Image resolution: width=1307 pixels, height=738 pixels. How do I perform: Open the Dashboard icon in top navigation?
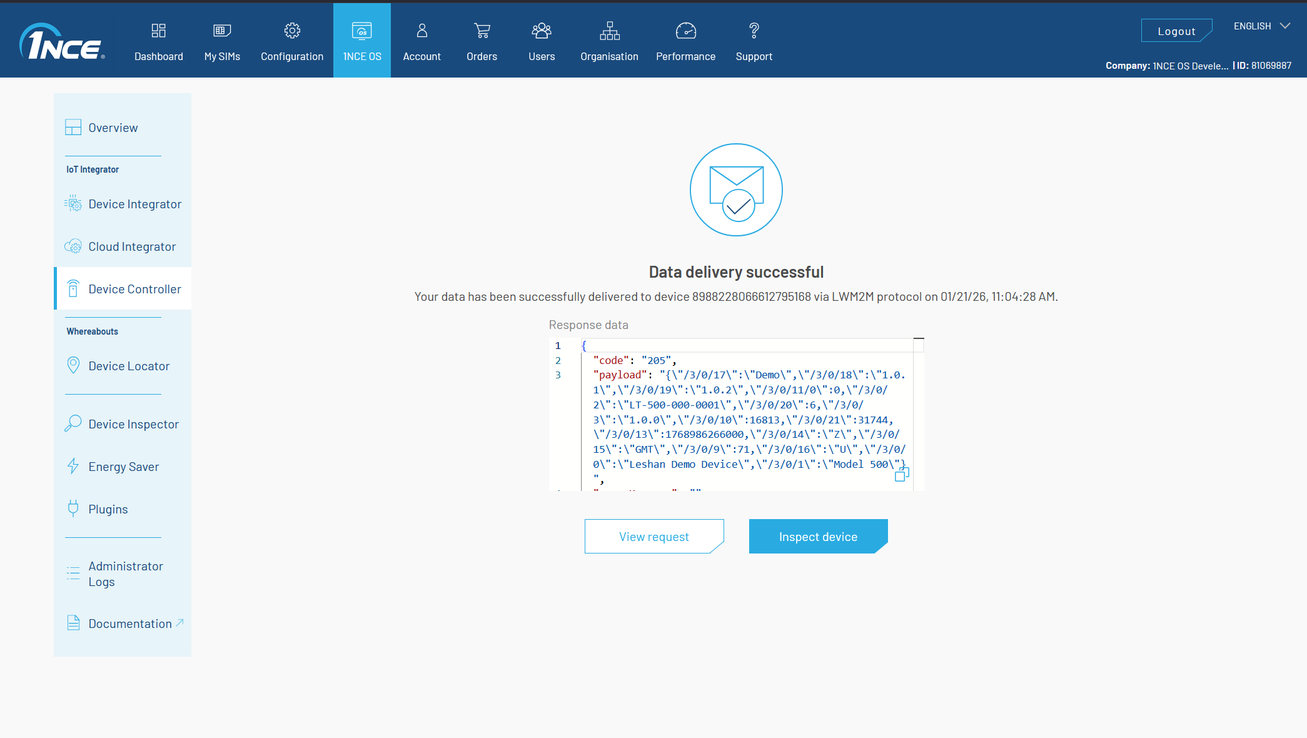(158, 31)
